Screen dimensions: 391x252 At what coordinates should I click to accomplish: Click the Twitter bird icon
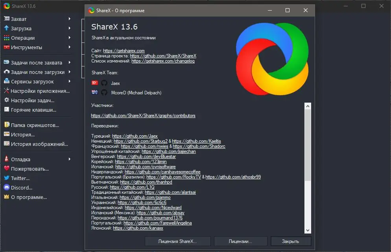[7, 178]
